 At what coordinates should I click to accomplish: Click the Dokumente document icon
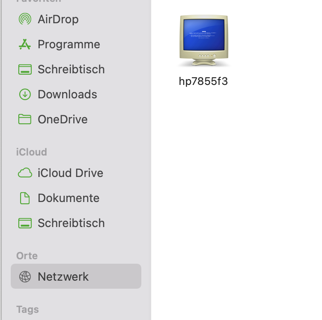pyautogui.click(x=25, y=198)
